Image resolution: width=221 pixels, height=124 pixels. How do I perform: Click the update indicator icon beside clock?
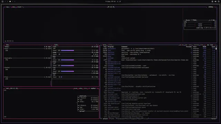[x=120, y=1]
